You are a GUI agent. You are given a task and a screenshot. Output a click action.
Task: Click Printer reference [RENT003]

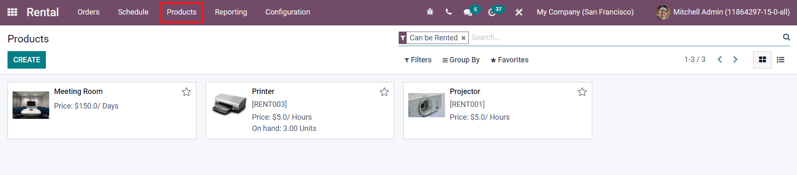pyautogui.click(x=269, y=104)
